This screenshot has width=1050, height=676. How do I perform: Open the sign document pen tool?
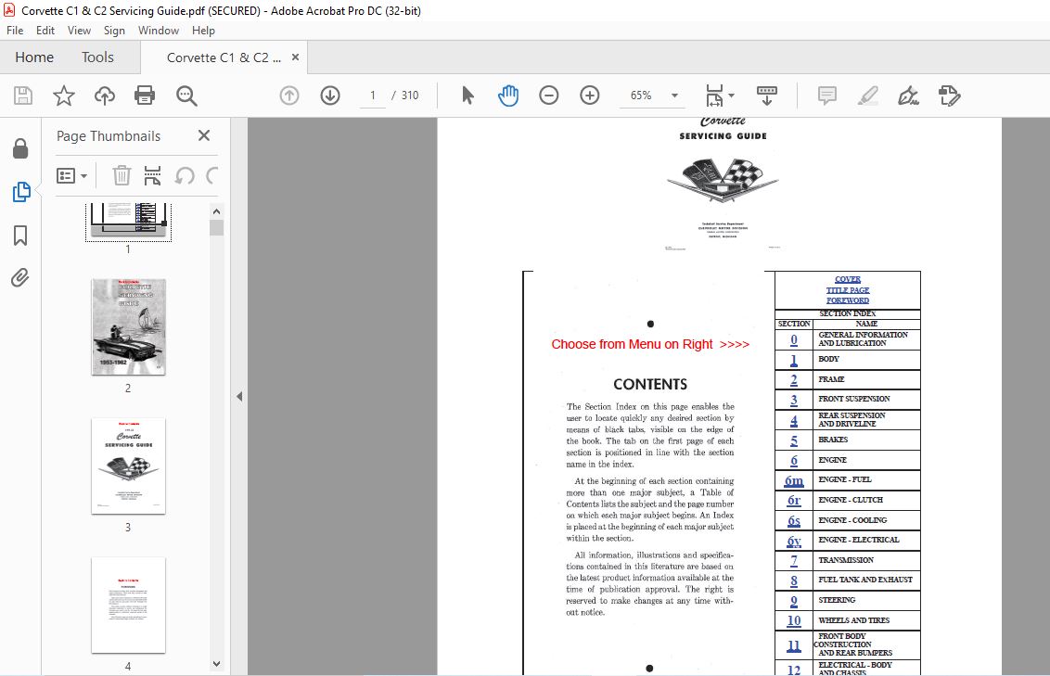tap(908, 96)
